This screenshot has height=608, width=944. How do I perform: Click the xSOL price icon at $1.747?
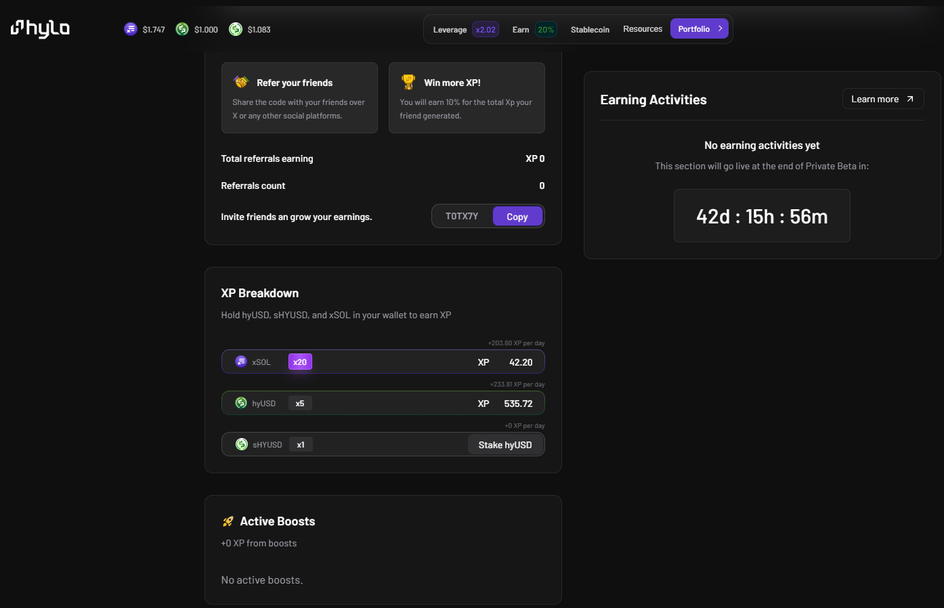click(131, 29)
